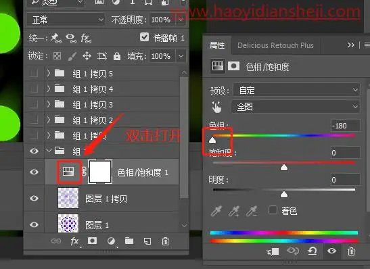This screenshot has height=269, width=370.
Task: Click the unify layer visibility icon
Action: tap(71, 38)
